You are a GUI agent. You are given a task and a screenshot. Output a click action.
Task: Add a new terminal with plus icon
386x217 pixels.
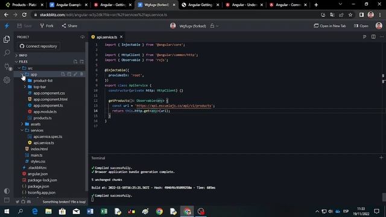(x=381, y=157)
